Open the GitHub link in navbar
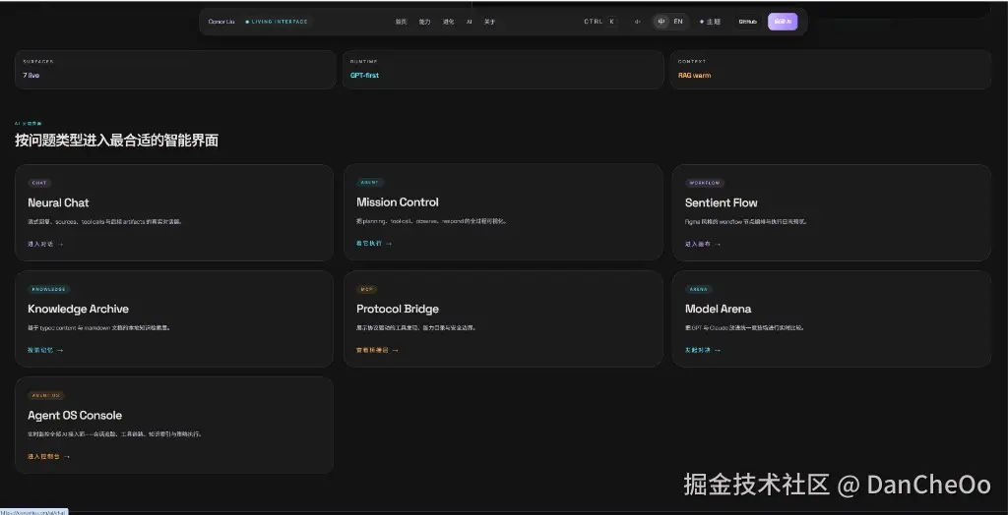This screenshot has height=515, width=1008. click(748, 22)
